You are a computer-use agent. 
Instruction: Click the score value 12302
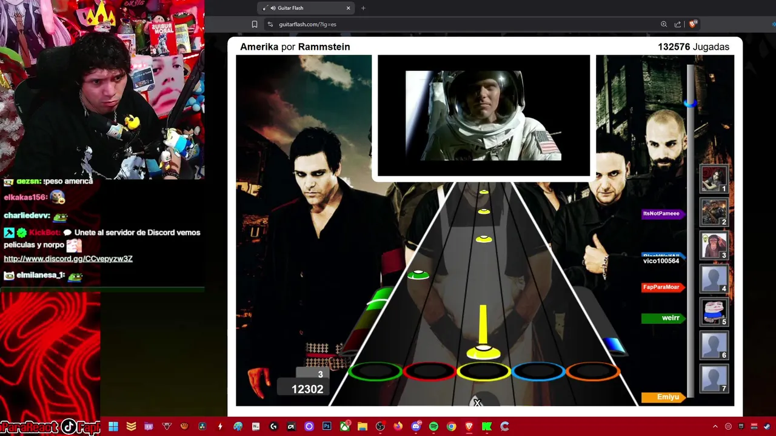[x=307, y=389]
